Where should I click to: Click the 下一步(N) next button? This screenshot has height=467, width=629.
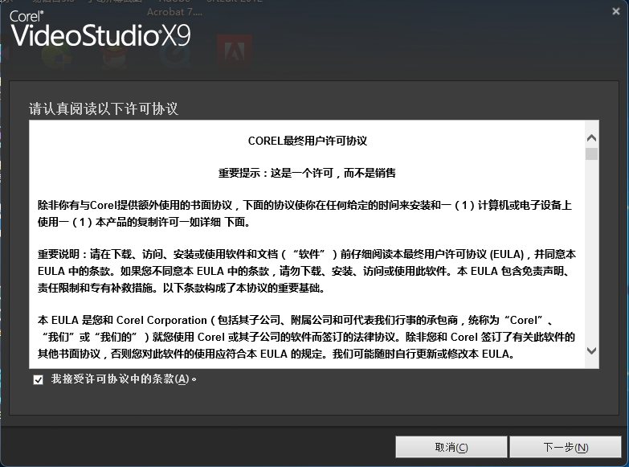tap(566, 447)
